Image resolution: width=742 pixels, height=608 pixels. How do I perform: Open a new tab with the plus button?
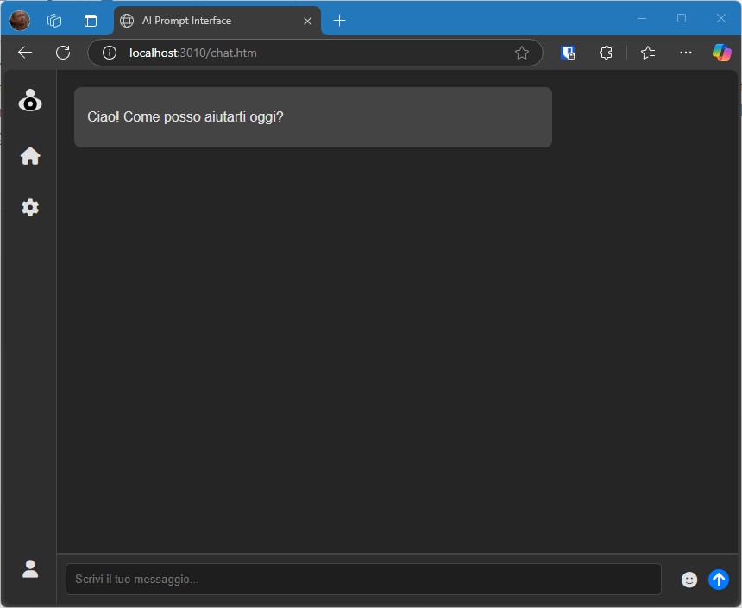[340, 21]
